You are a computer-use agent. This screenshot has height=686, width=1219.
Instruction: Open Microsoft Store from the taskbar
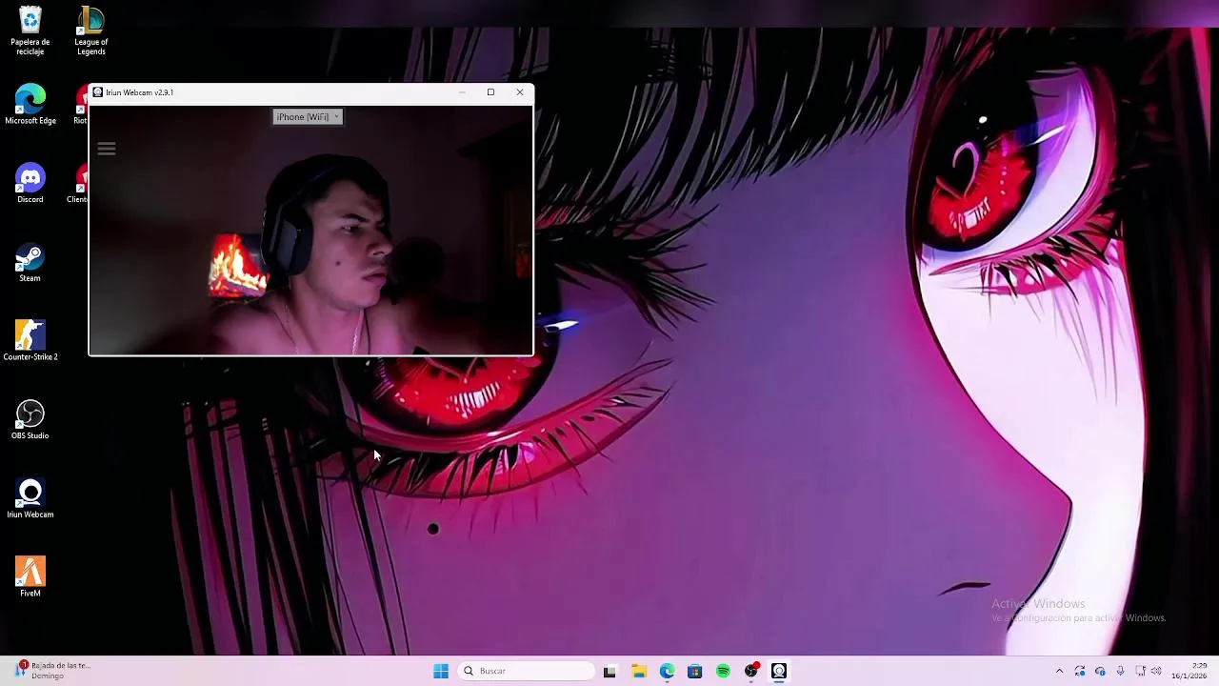pyautogui.click(x=694, y=671)
